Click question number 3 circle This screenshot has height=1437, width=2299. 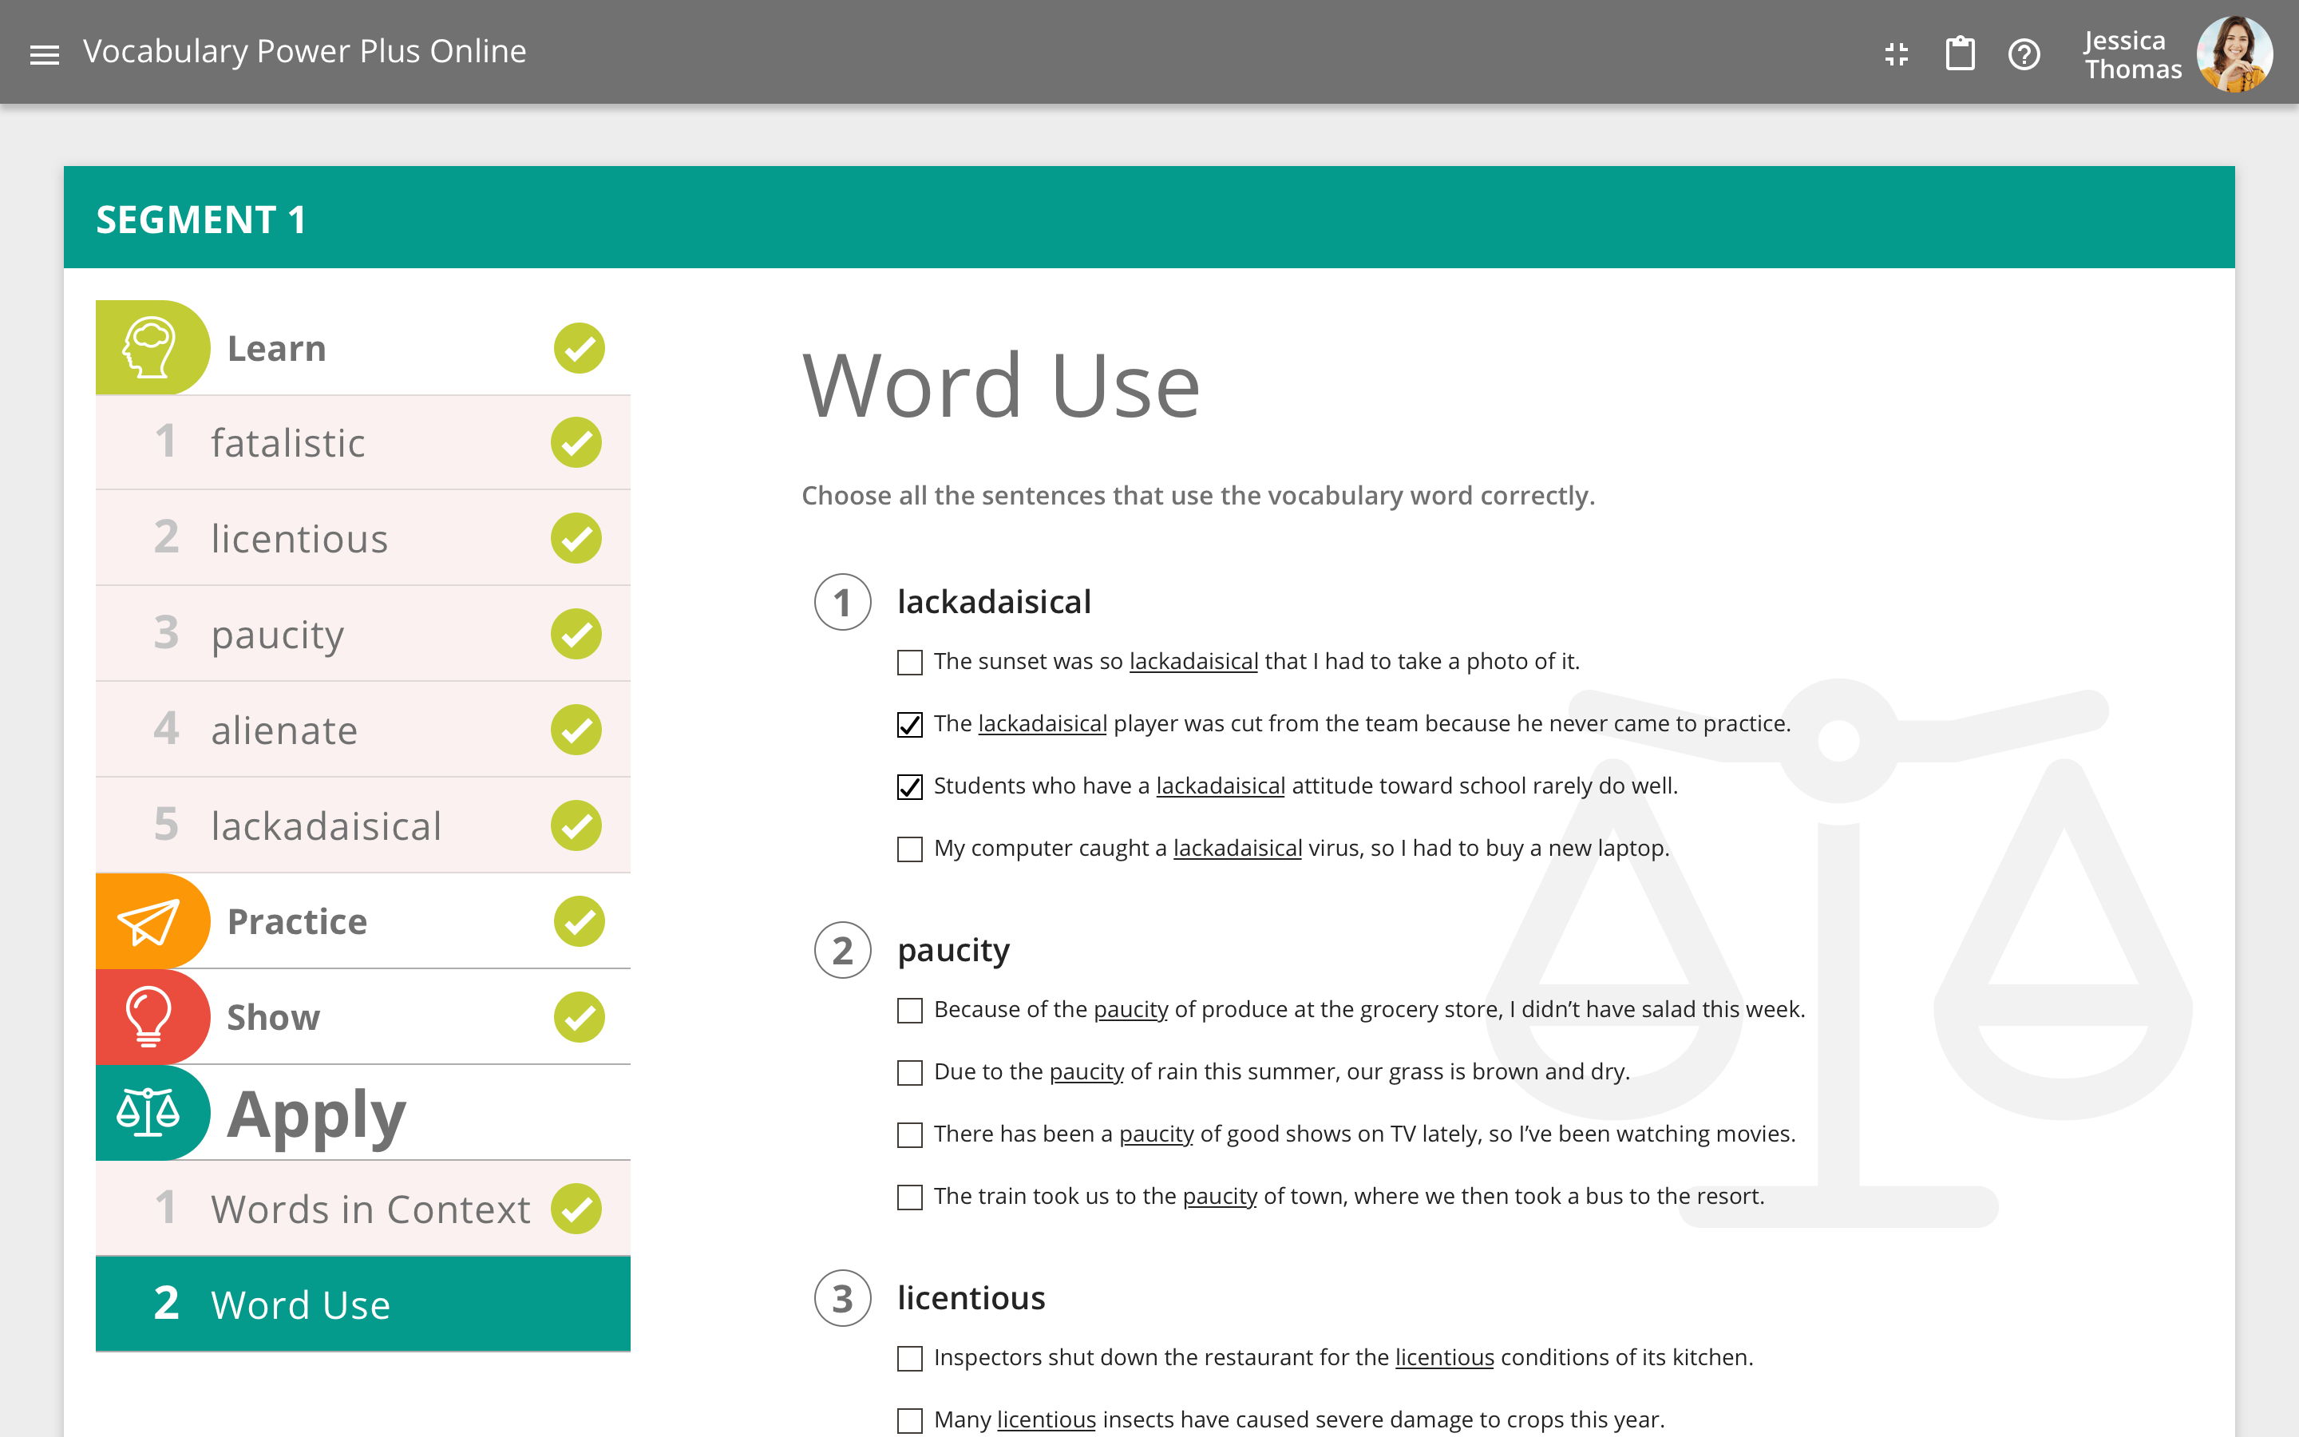tap(843, 1298)
